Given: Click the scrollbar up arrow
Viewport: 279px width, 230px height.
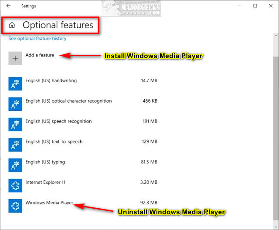Looking at the screenshot, I should click(x=276, y=36).
